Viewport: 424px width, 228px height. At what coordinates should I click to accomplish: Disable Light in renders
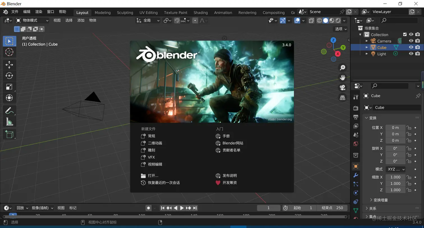click(418, 54)
